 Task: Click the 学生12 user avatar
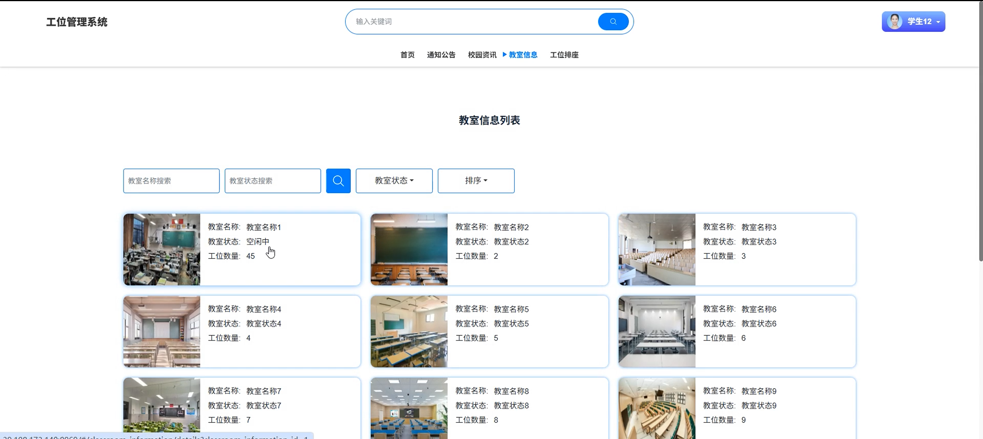coord(894,22)
